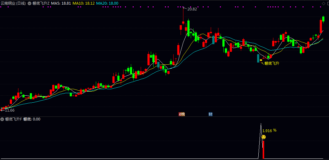Click the 磐底: 0.00 value readout

click(32, 119)
